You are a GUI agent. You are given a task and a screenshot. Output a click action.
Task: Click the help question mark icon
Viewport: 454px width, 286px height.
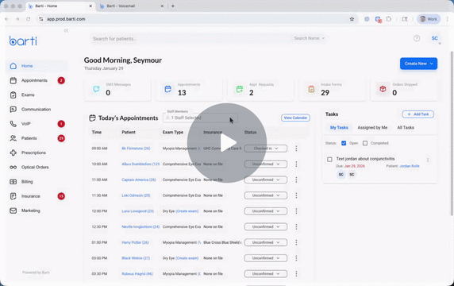click(x=417, y=38)
